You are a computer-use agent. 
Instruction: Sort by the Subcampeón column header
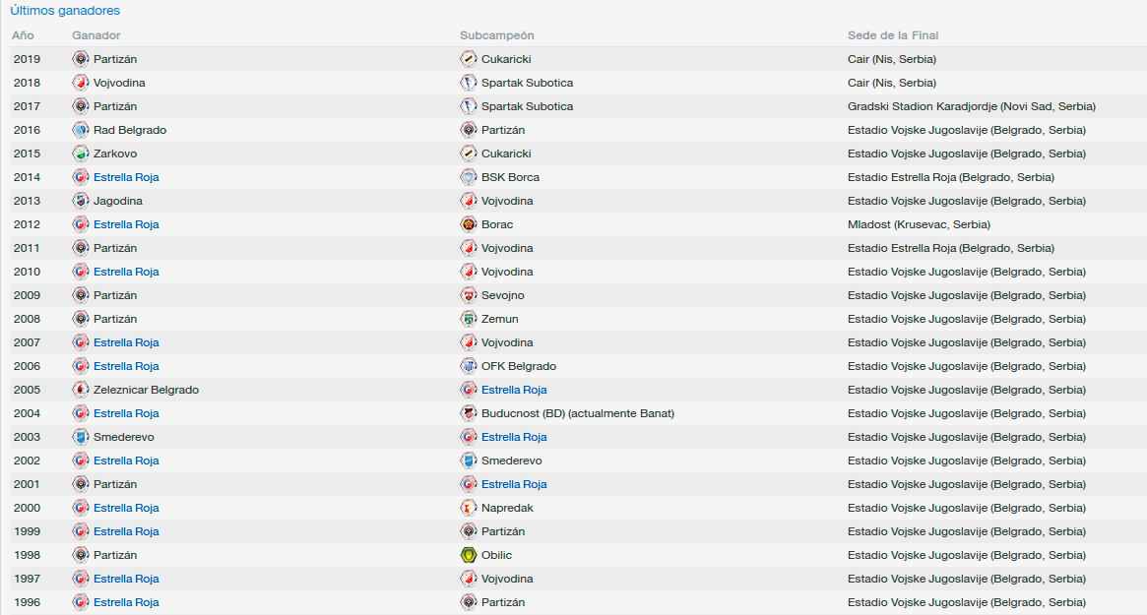pos(496,35)
